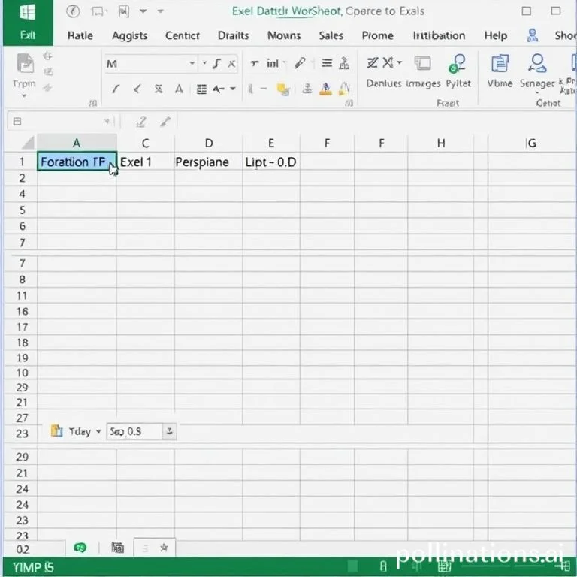Click the Vbme document icon
The height and width of the screenshot is (577, 577).
coord(500,63)
